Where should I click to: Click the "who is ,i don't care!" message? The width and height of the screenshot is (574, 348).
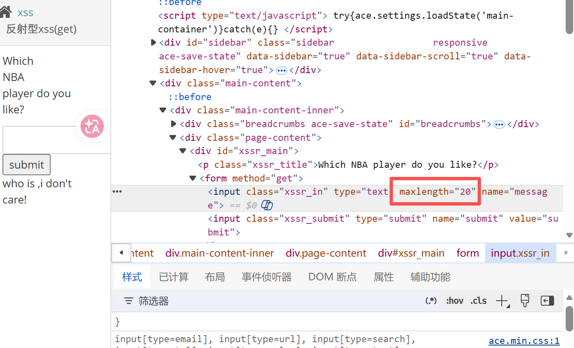pyautogui.click(x=37, y=191)
